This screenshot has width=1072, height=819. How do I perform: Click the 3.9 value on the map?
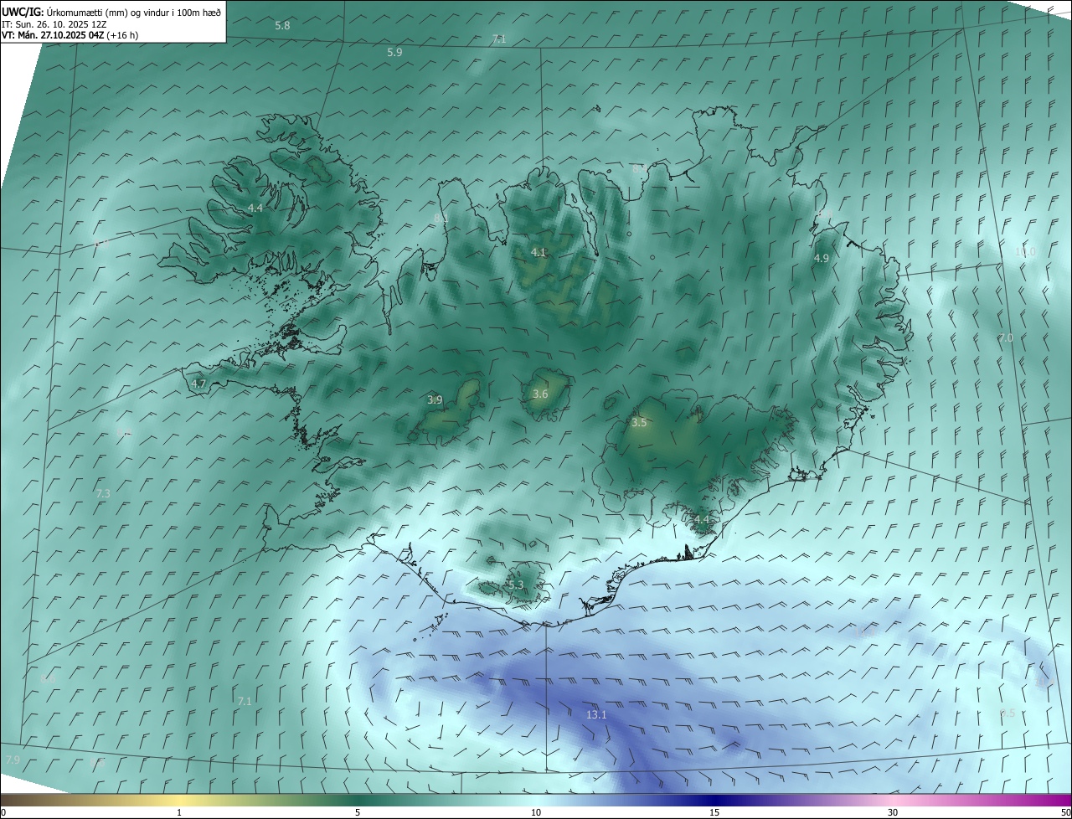(435, 400)
